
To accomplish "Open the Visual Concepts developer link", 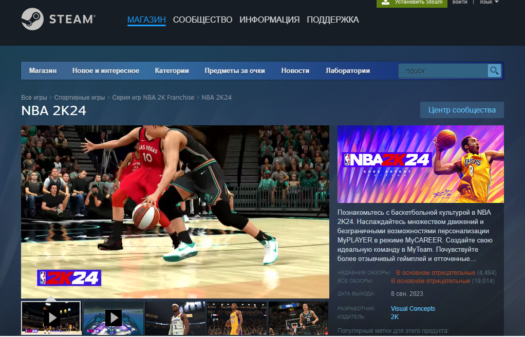I will (x=413, y=309).
